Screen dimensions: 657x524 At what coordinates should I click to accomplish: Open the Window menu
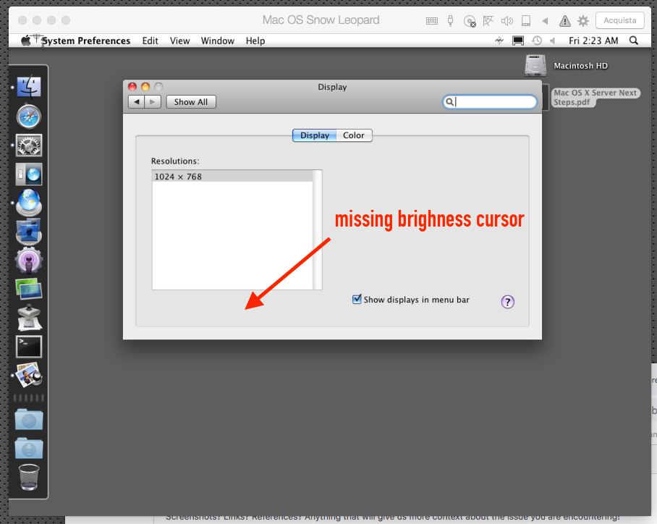(218, 41)
